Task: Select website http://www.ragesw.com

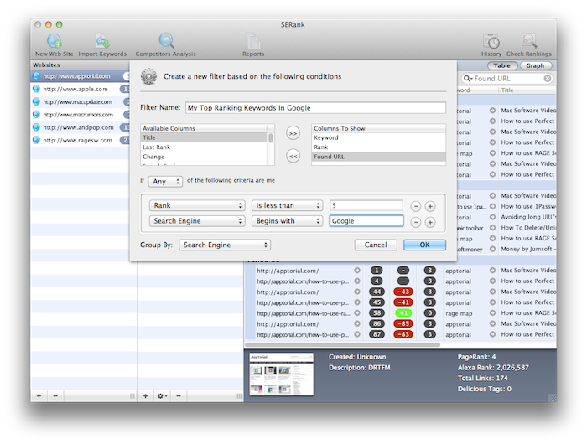Action: [80, 140]
